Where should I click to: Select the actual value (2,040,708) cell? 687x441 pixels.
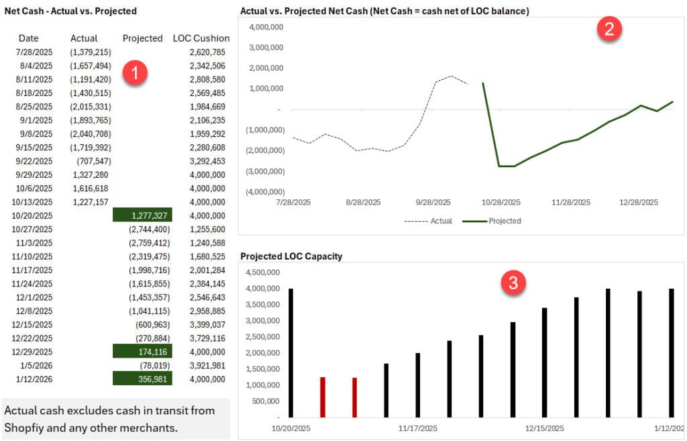coord(91,134)
